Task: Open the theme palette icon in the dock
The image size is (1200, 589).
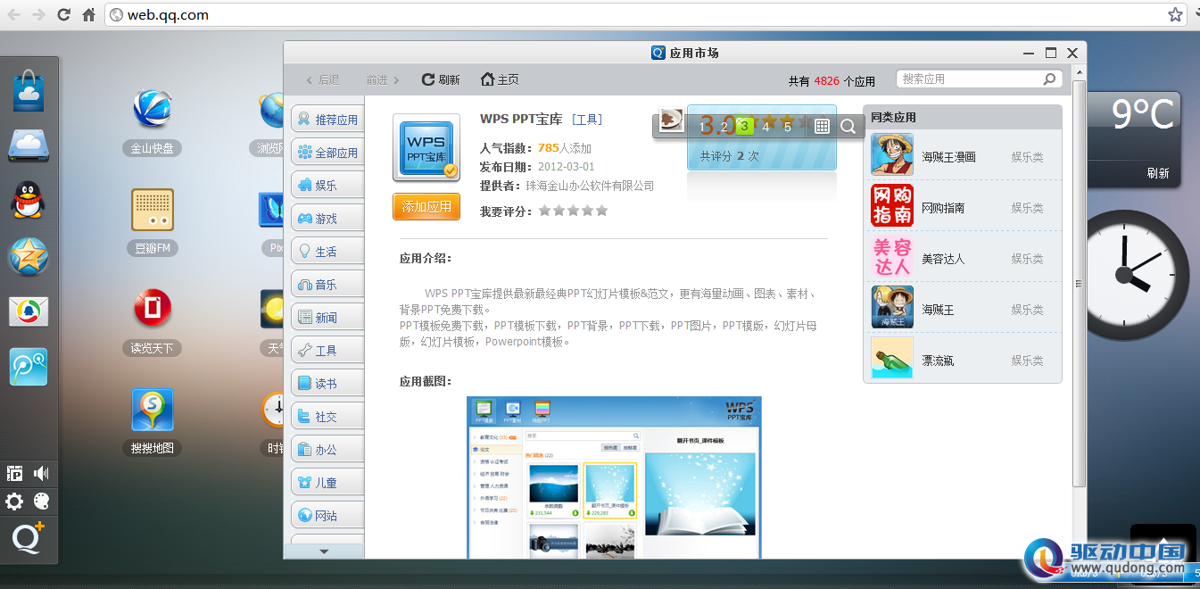Action: [x=41, y=501]
